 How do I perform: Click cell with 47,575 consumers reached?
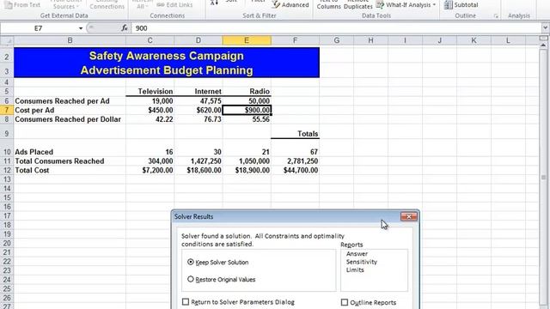(199, 101)
